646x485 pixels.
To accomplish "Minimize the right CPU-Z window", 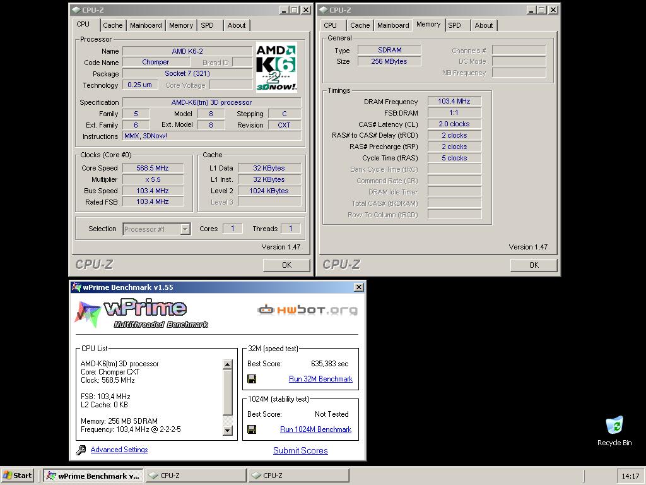I will click(531, 10).
